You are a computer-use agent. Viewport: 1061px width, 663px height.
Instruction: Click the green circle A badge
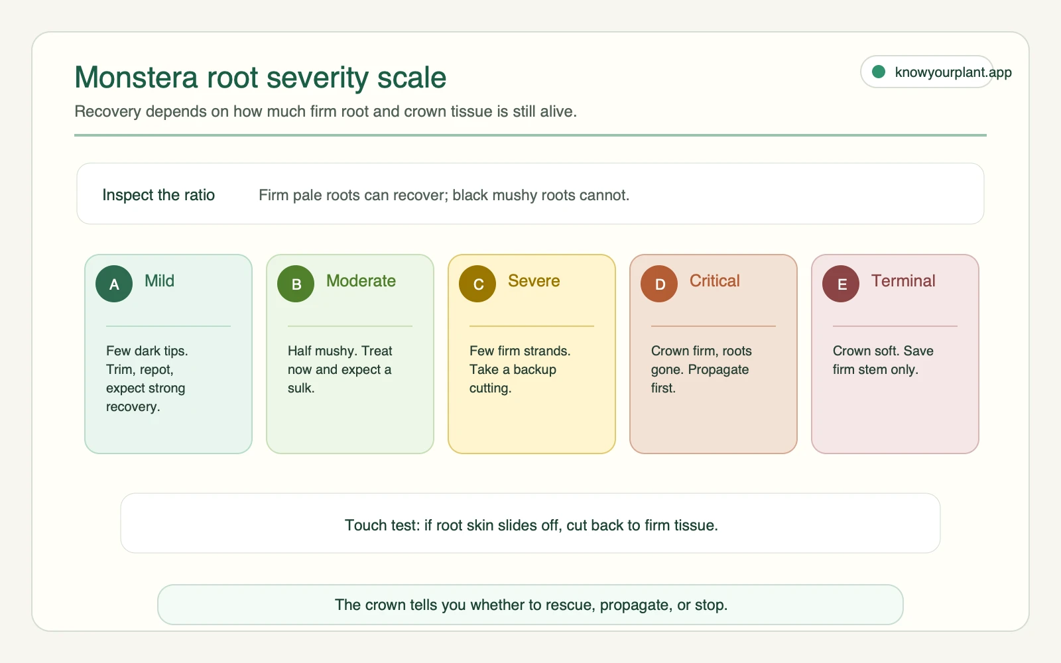click(x=114, y=284)
